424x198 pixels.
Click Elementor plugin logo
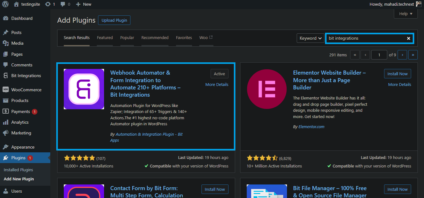[x=267, y=89]
